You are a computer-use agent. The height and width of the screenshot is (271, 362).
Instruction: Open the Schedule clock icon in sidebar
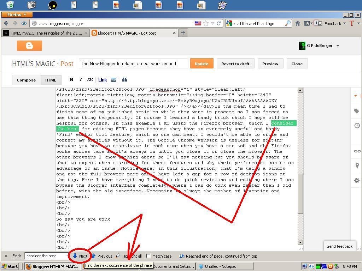pos(357,125)
